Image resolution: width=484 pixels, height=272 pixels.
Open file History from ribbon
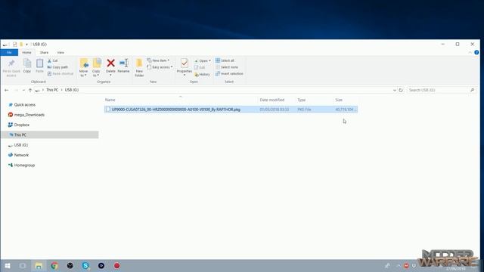point(202,74)
